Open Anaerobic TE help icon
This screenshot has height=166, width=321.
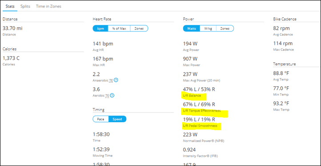[116, 80]
